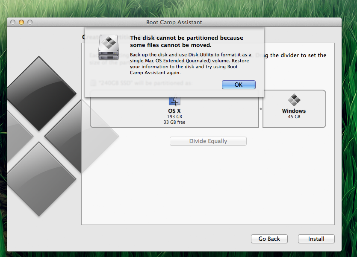Click the 'Back up the disk' instruction text
The height and width of the screenshot is (257, 357).
191,64
